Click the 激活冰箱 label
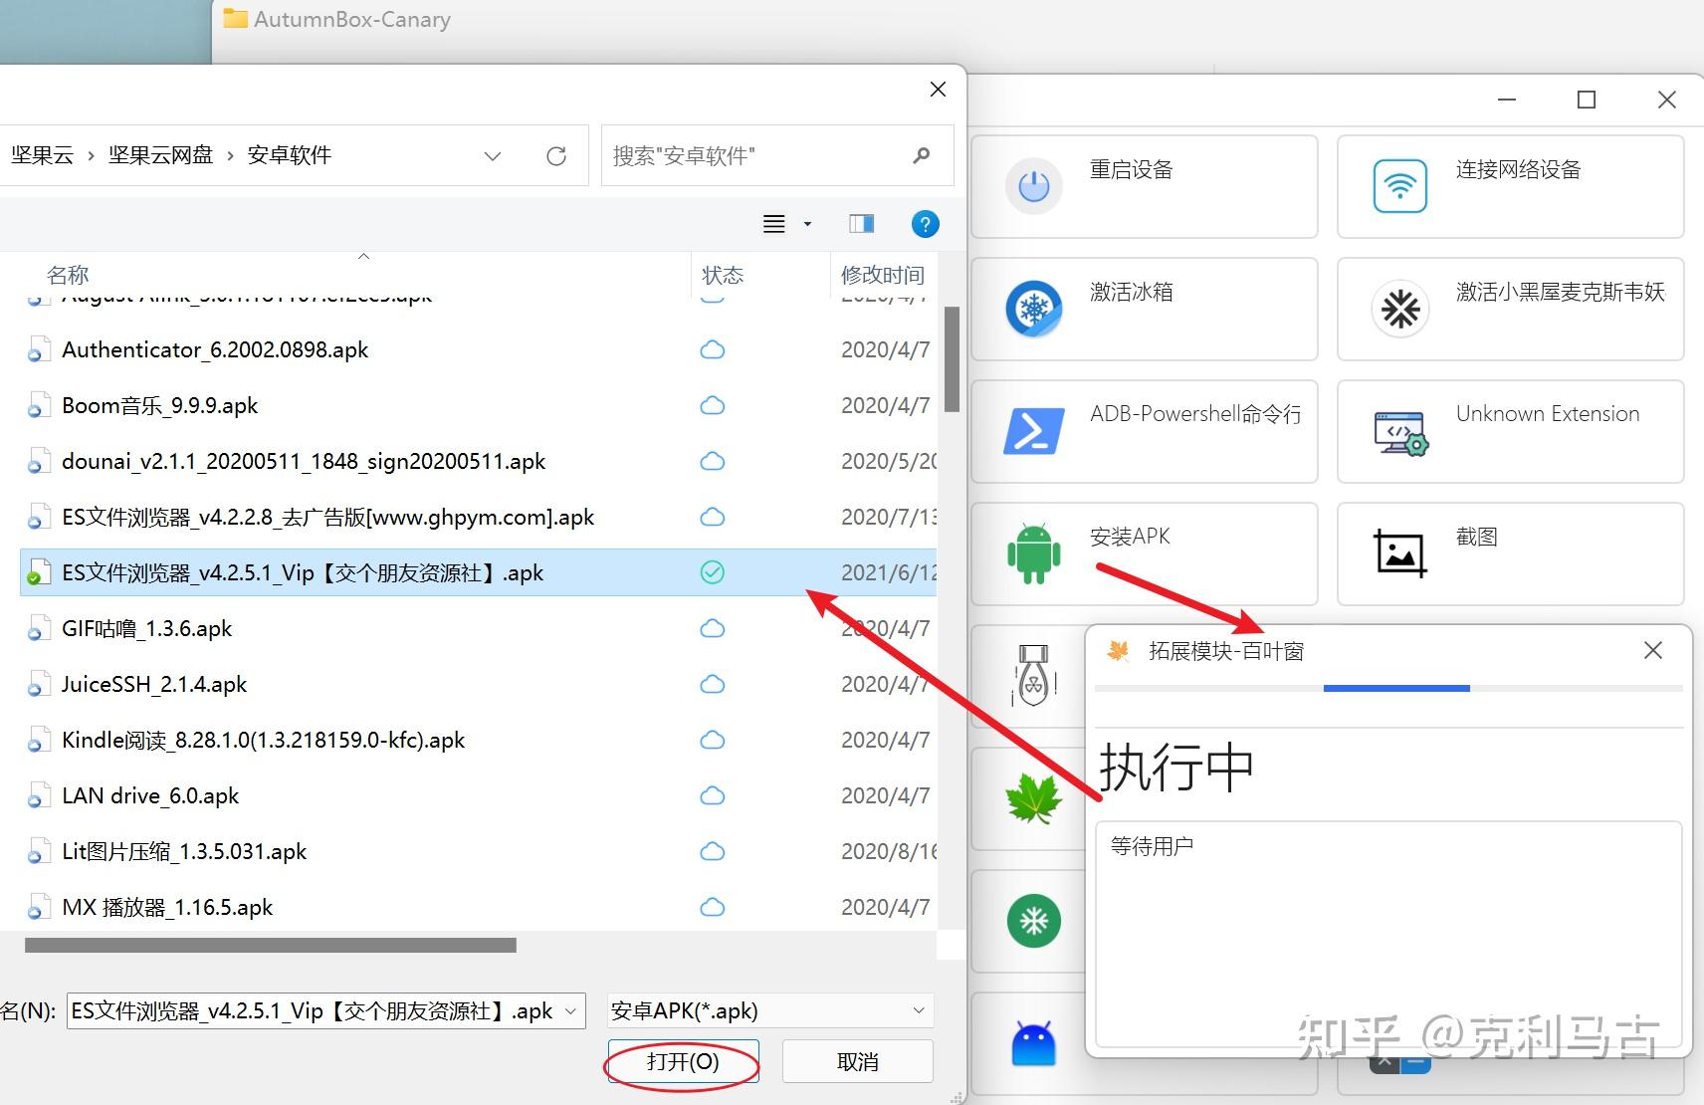The height and width of the screenshot is (1105, 1704). tap(1131, 292)
